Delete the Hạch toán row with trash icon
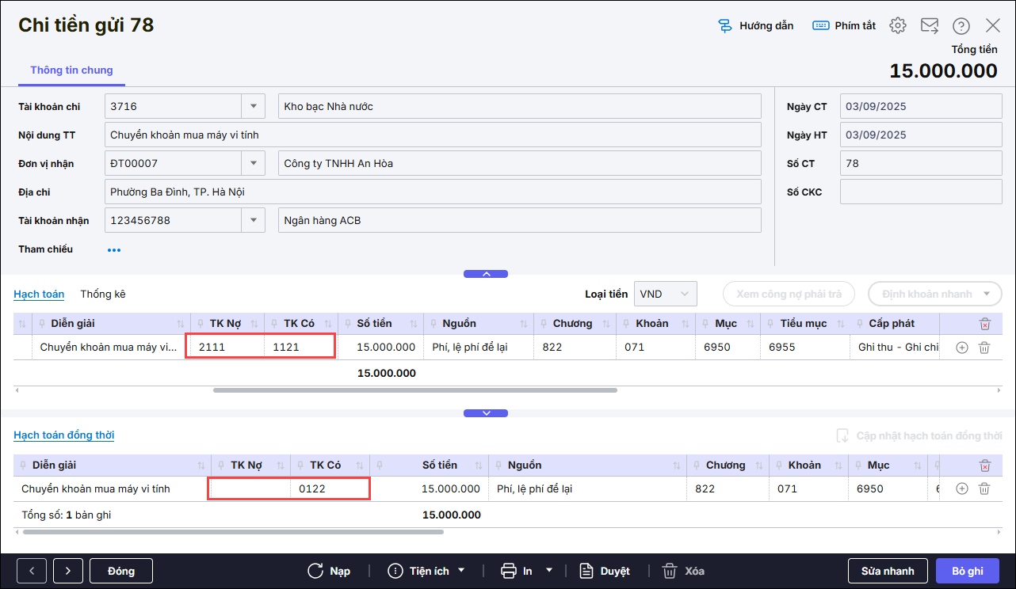 (x=984, y=348)
